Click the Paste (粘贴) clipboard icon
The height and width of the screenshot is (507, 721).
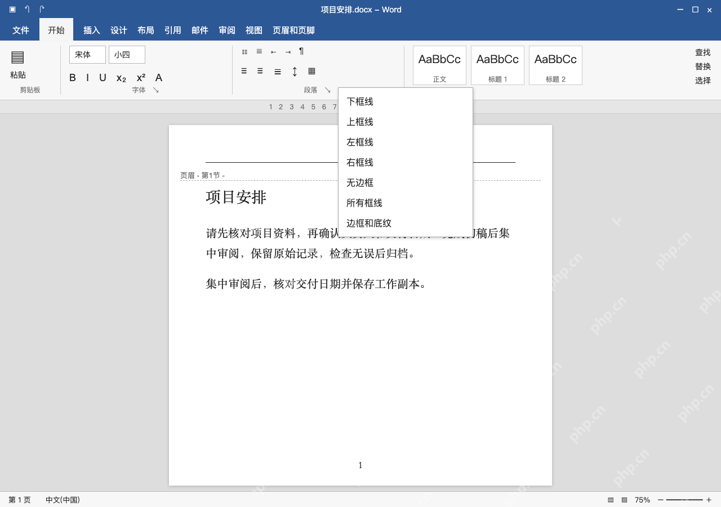(17, 57)
